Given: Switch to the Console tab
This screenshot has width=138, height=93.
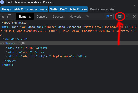Looking at the screenshot, I should coord(42,17).
